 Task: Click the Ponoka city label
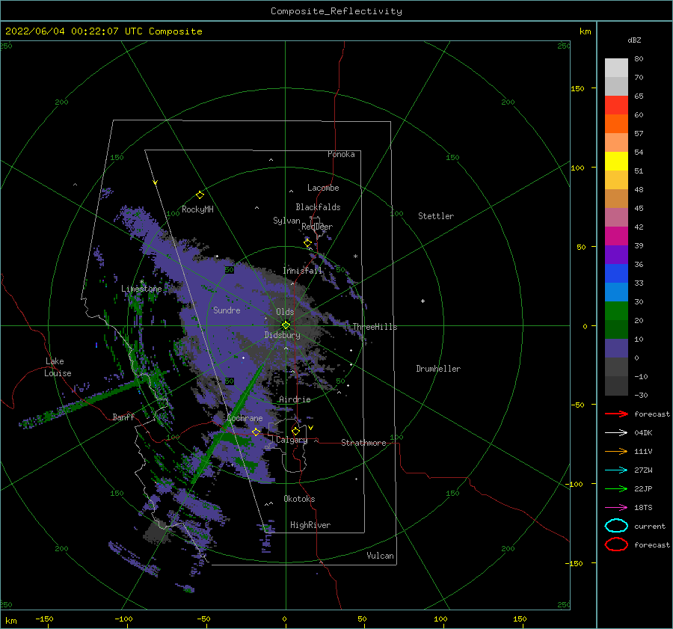click(x=341, y=154)
